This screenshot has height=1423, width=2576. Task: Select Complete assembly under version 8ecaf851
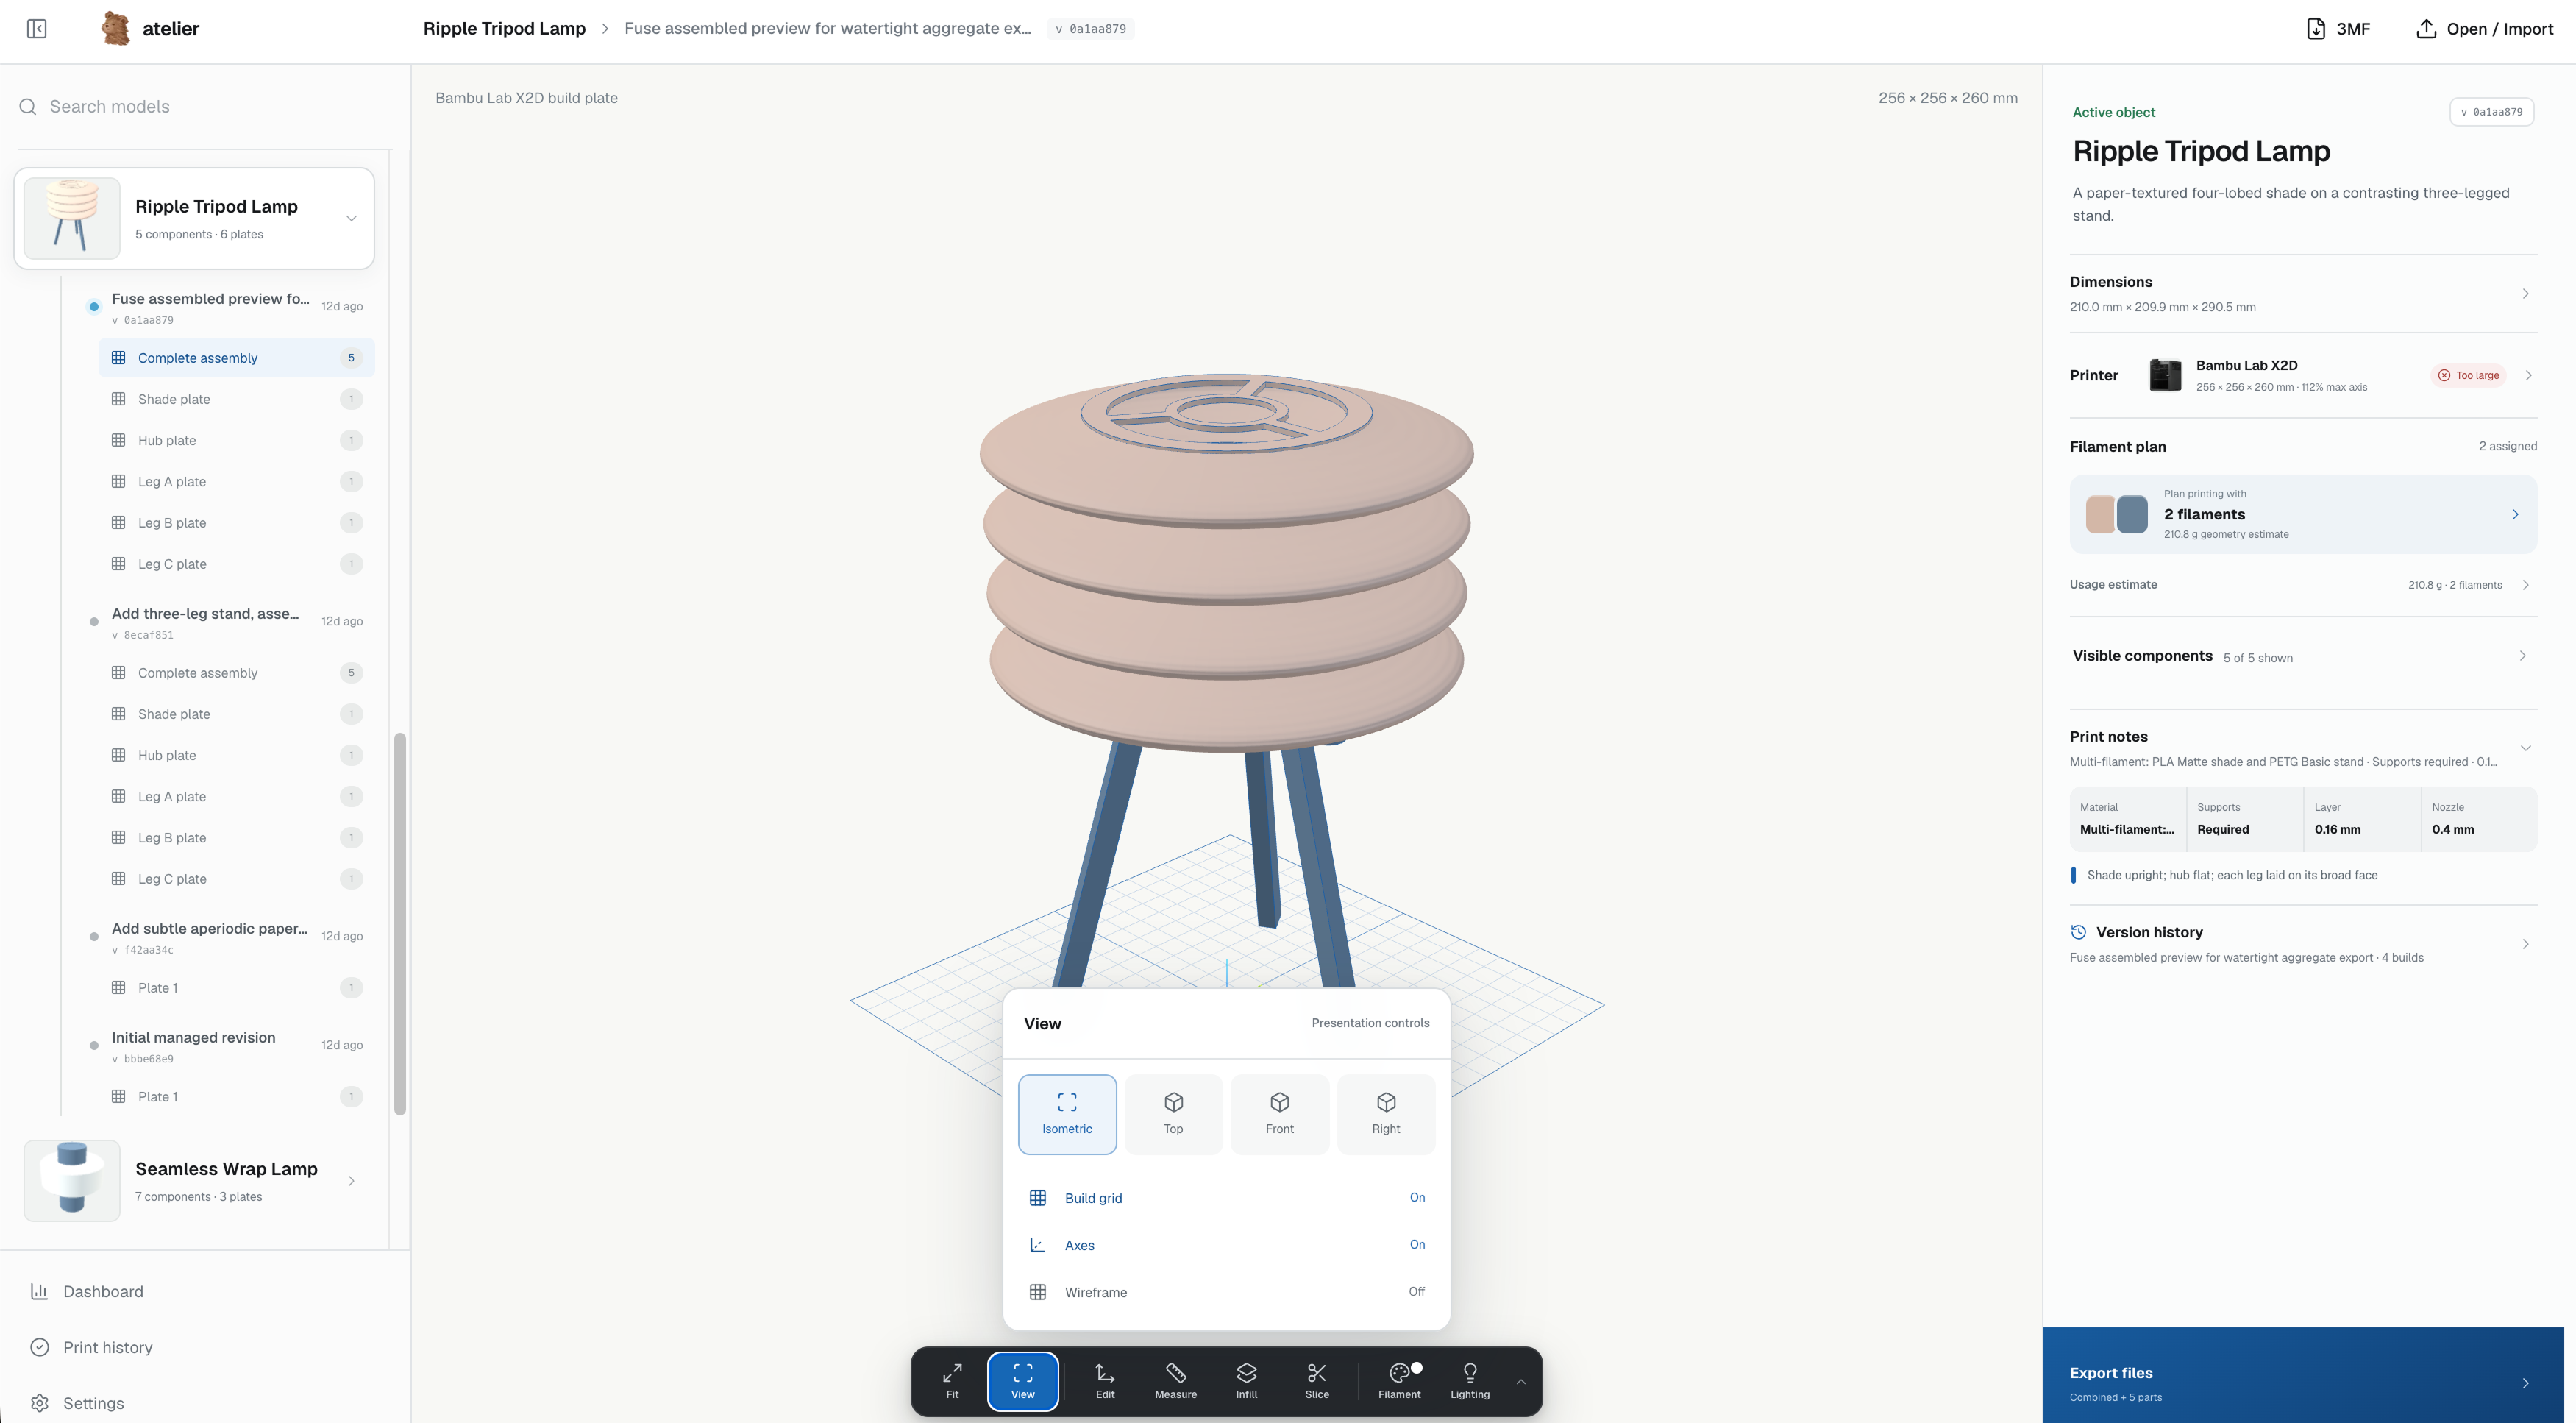[x=236, y=672]
